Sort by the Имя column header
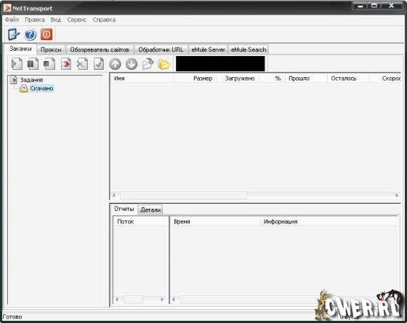This screenshot has height=323, width=407. point(142,79)
